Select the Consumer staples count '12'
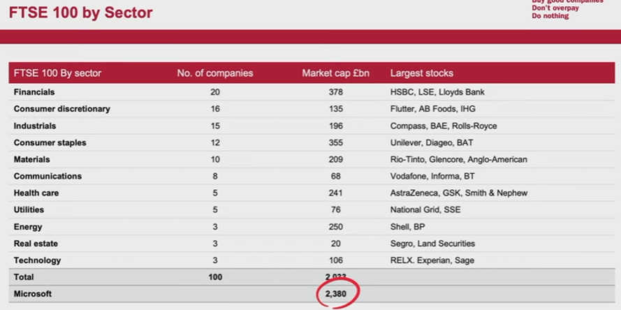 215,142
